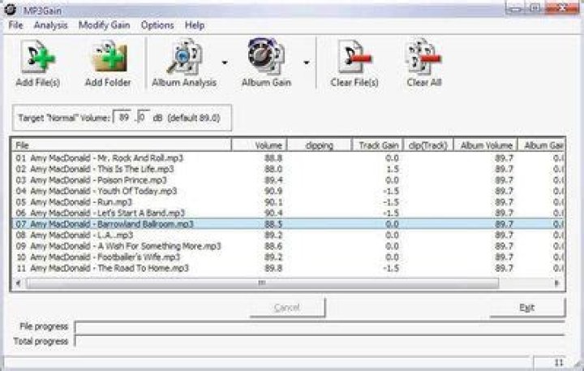Click the Exit button
The width and height of the screenshot is (584, 371).
[527, 308]
